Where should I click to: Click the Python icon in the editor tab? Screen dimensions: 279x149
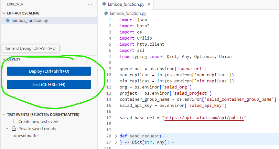pyautogui.click(x=104, y=4)
